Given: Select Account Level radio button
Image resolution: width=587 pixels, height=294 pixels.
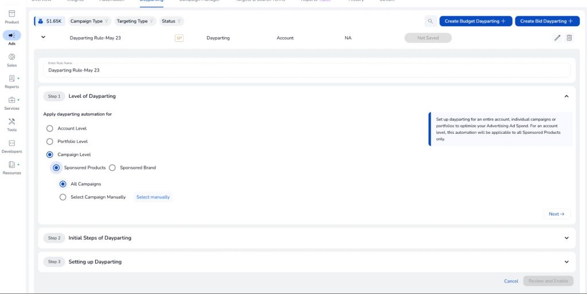Looking at the screenshot, I should pyautogui.click(x=50, y=129).
